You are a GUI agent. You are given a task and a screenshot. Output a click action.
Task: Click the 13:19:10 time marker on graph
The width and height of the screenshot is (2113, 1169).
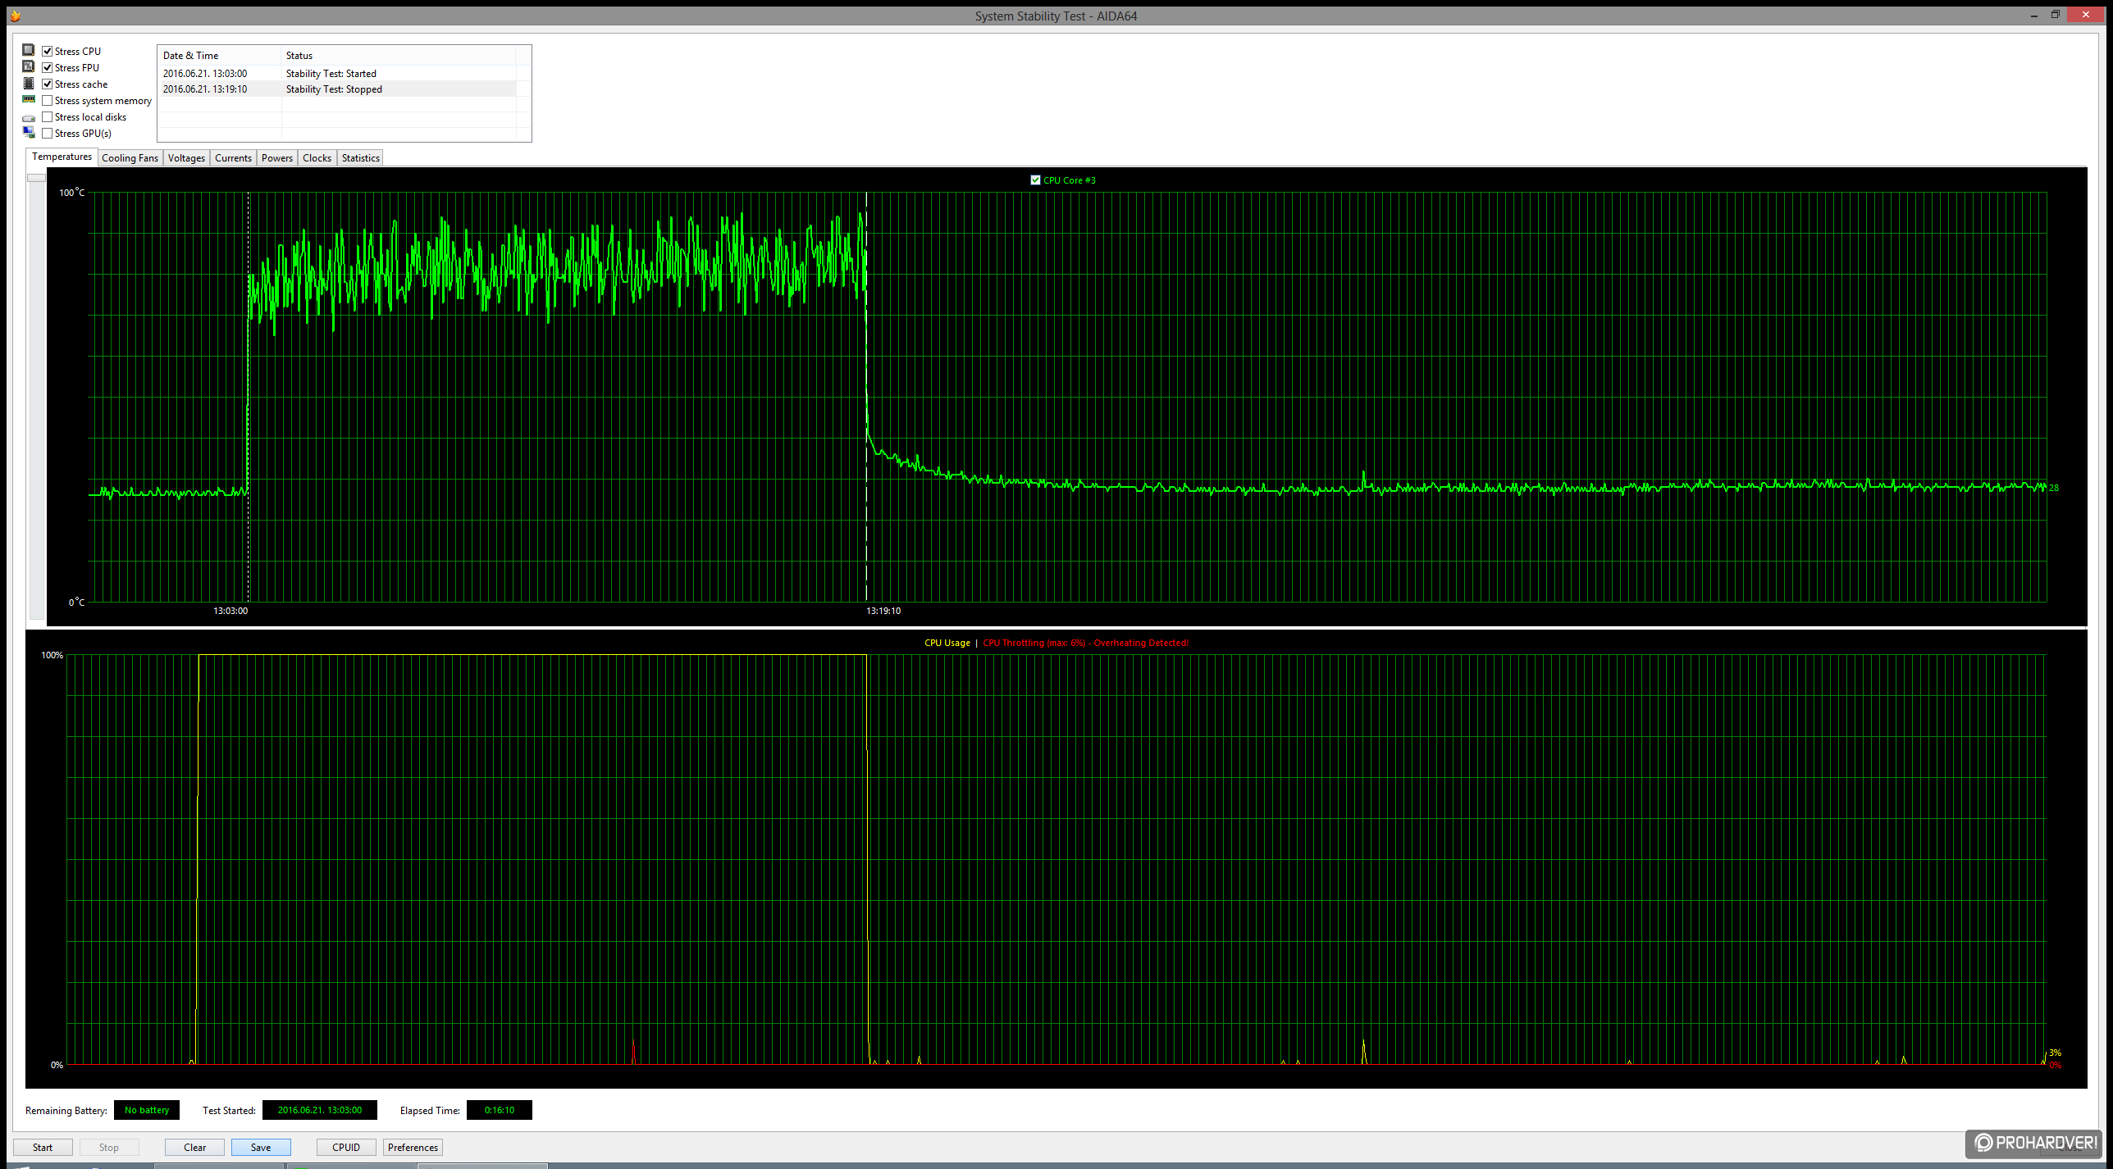coord(883,611)
